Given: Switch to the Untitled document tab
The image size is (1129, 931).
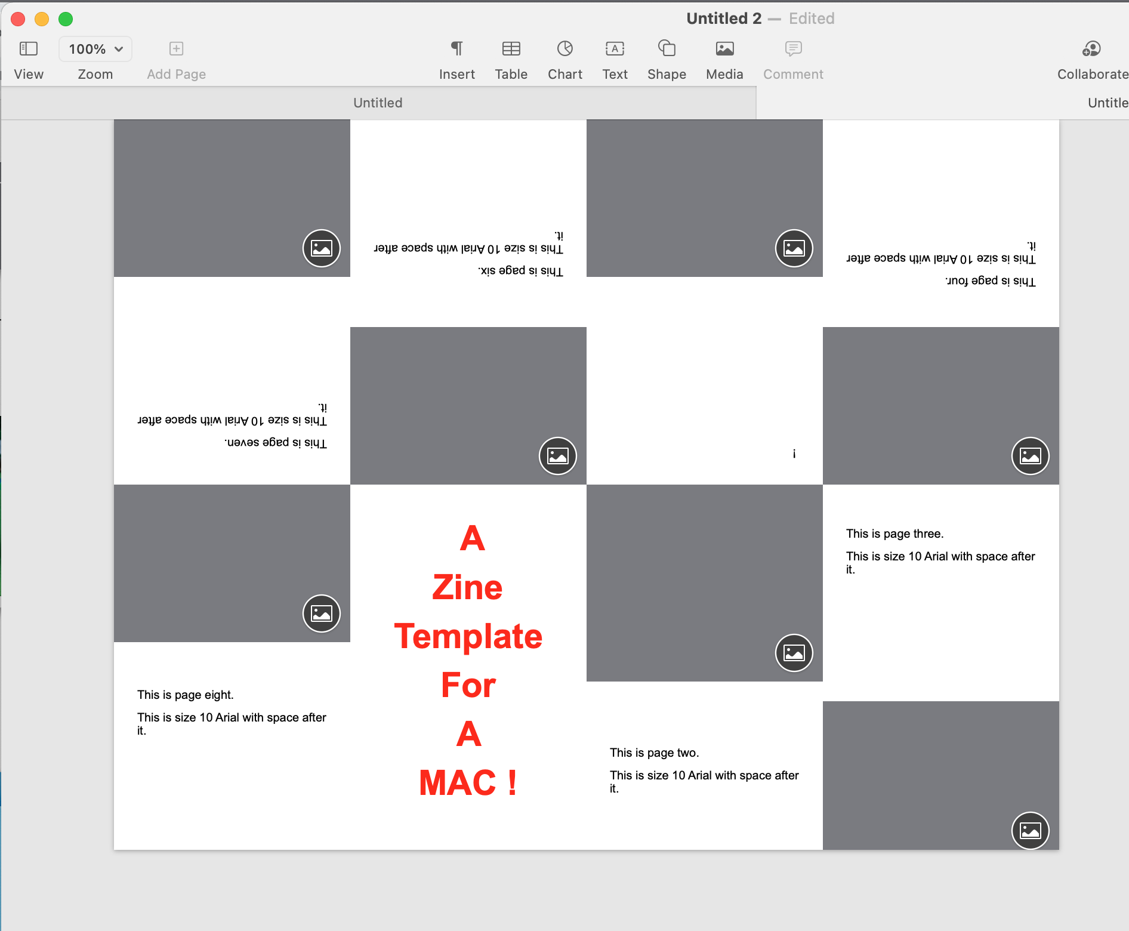Looking at the screenshot, I should click(x=378, y=103).
